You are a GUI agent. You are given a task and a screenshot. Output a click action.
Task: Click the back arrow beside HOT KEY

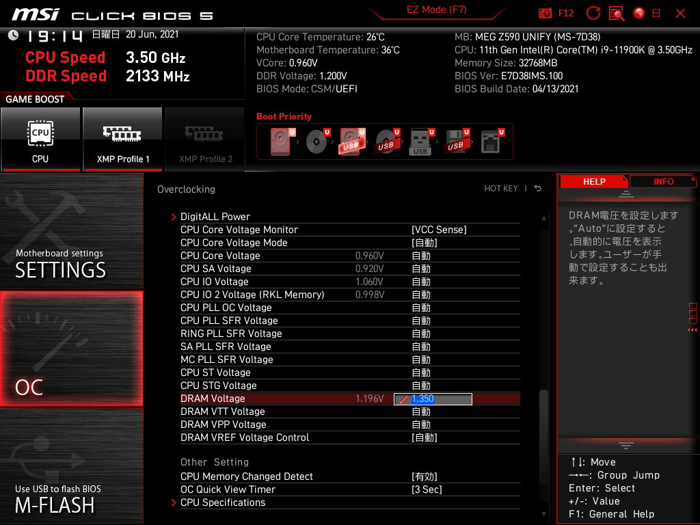click(x=538, y=189)
